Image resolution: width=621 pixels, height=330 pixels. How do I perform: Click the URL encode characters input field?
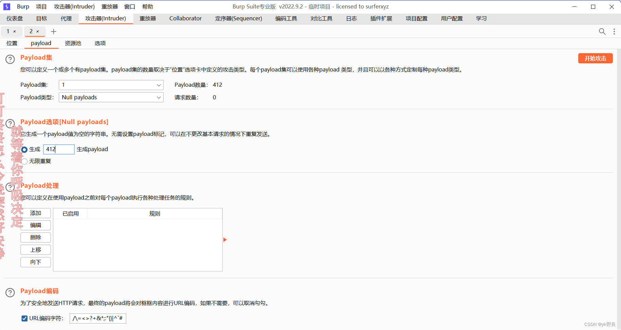pyautogui.click(x=98, y=318)
